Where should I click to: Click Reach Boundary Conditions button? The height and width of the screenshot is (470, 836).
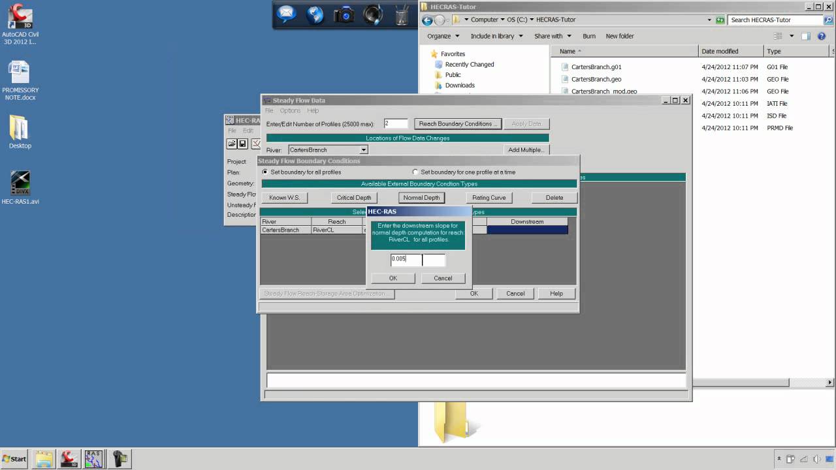tap(458, 124)
